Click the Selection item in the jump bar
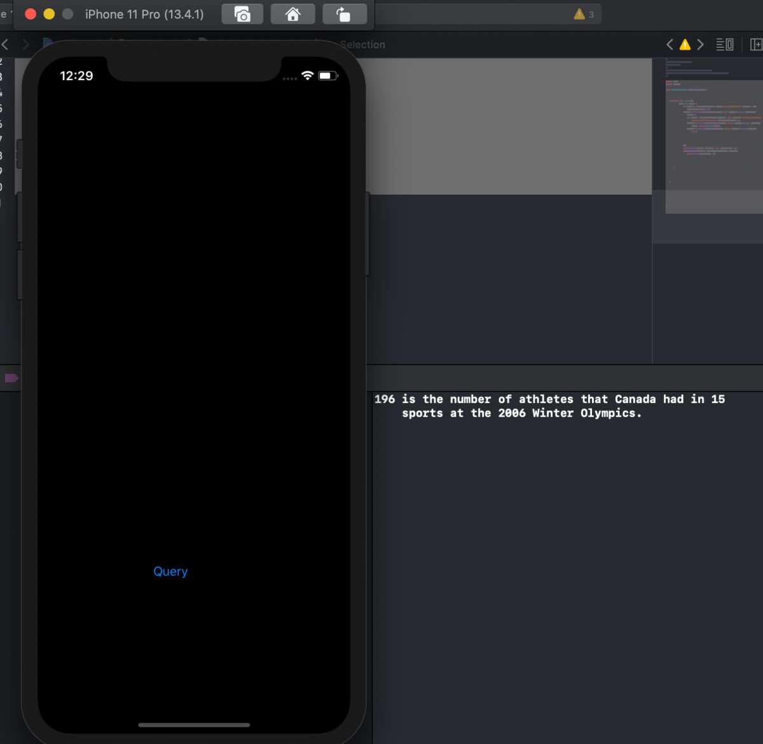 click(362, 45)
